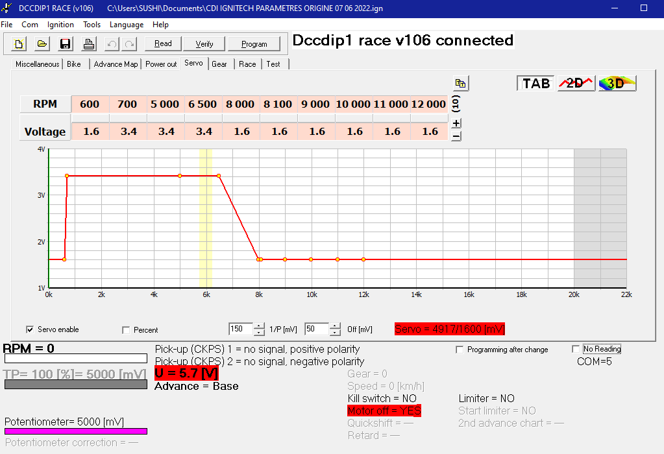
Task: Select the RPM cell 6 500
Action: point(203,104)
